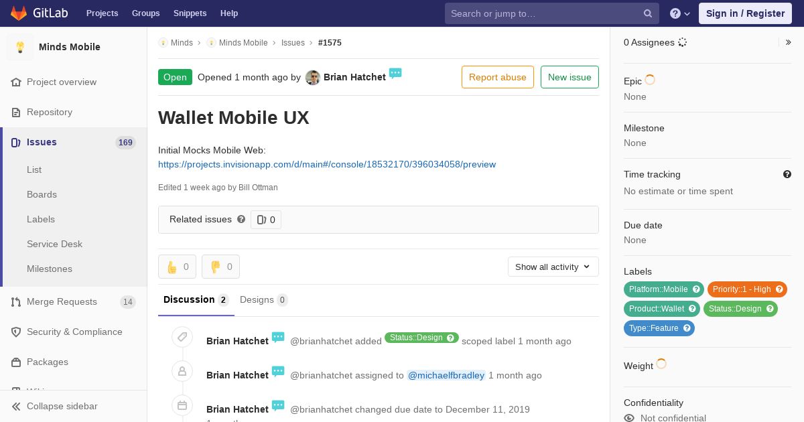804x422 pixels.
Task: Click the Search or jump to field
Action: coord(552,13)
